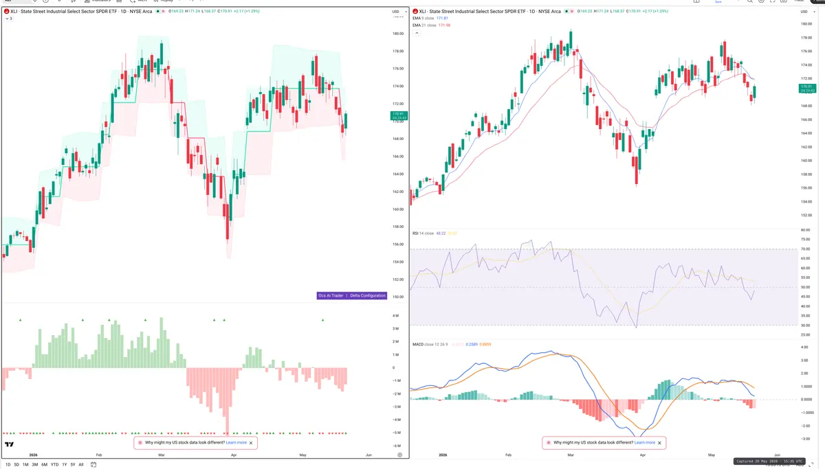Click left chart symbol title XLI State Street

81,12
